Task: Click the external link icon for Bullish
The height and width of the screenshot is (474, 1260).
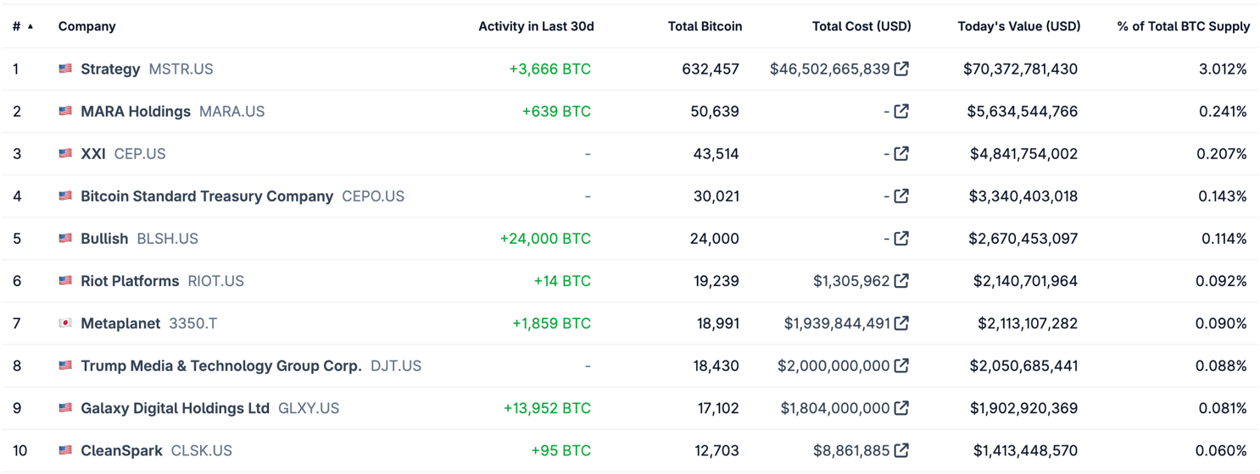Action: pyautogui.click(x=901, y=238)
